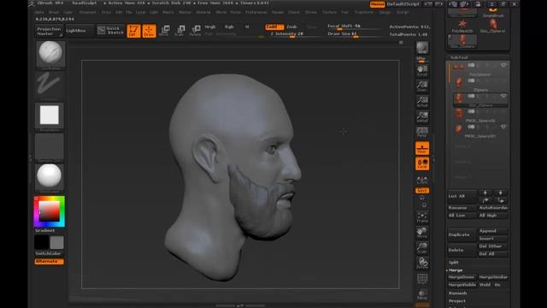Screen dimensions: 547x308
Task: Select the Scale transform icon in top toolbar
Action: [x=179, y=31]
